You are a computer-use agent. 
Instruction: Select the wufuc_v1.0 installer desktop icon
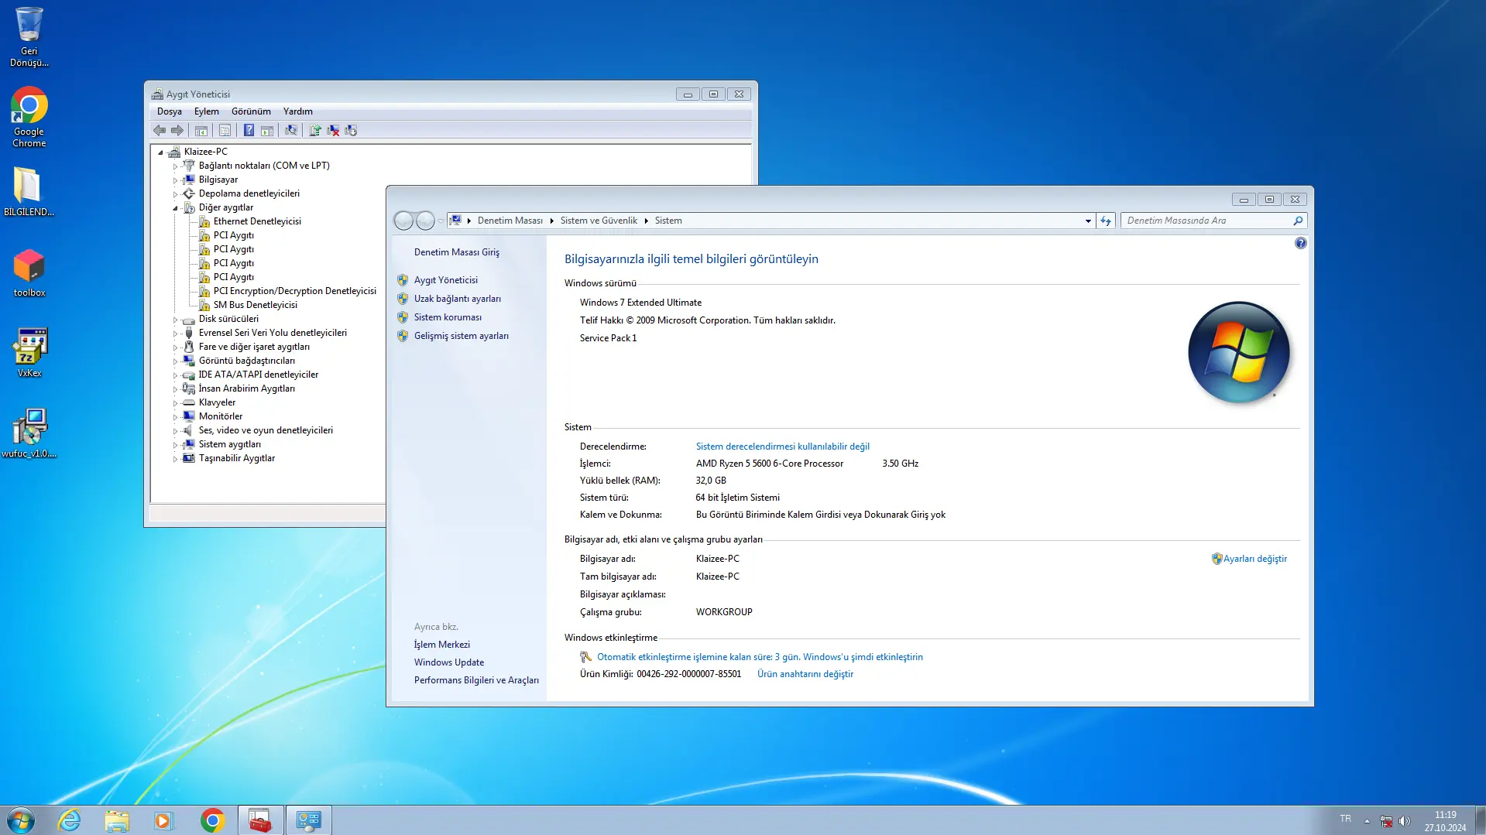click(x=29, y=434)
